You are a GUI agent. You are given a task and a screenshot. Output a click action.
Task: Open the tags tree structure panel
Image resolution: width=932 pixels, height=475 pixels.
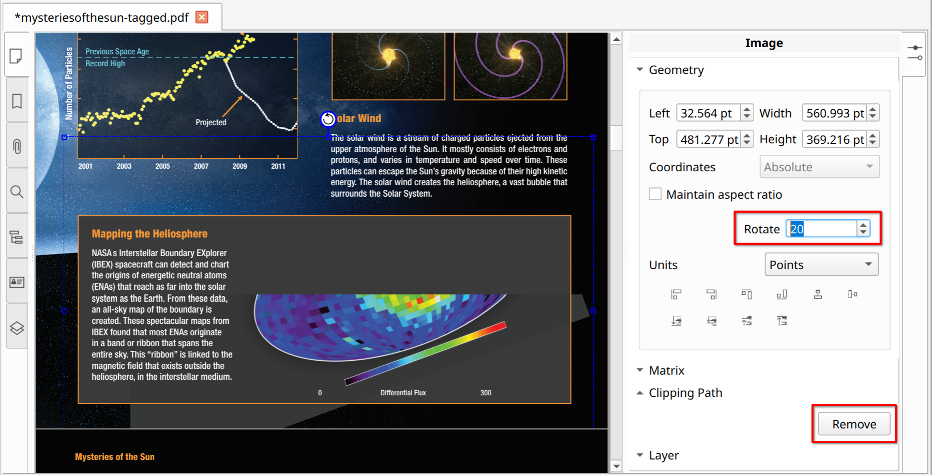pos(17,237)
